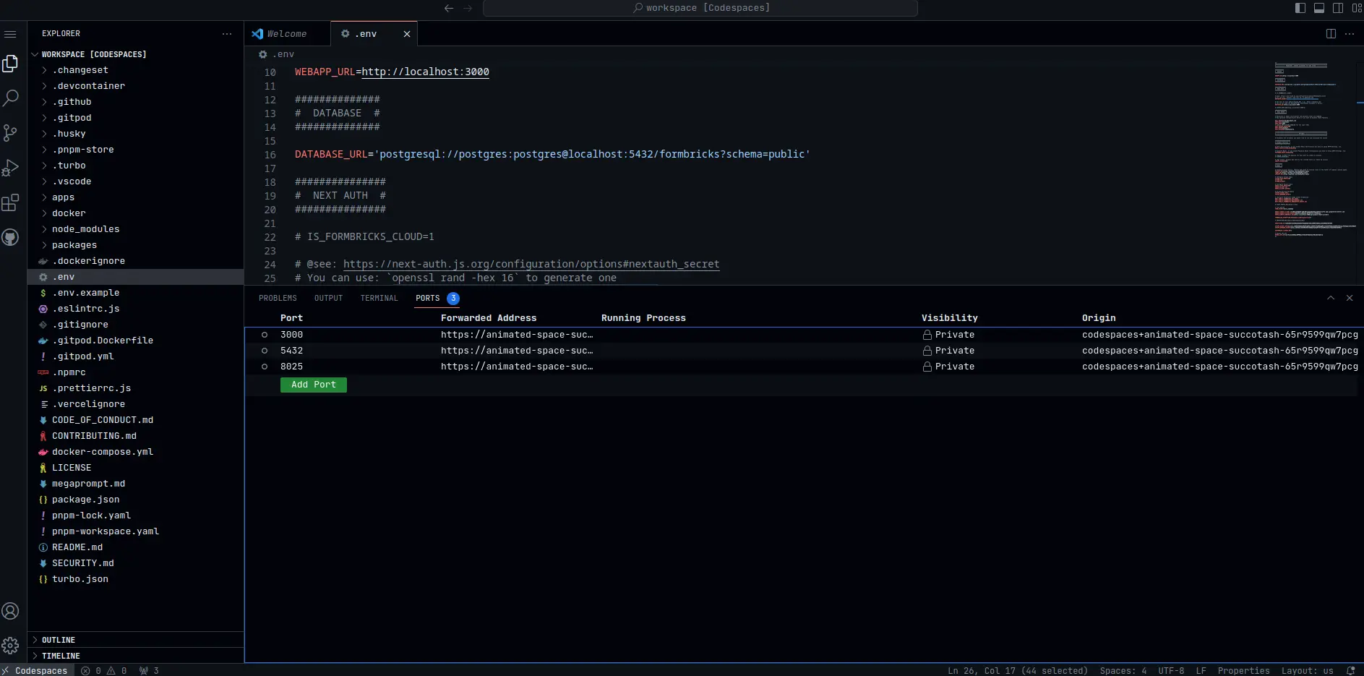Collapse the WORKSPACE [CODESPACES] section
The width and height of the screenshot is (1364, 676).
point(94,54)
